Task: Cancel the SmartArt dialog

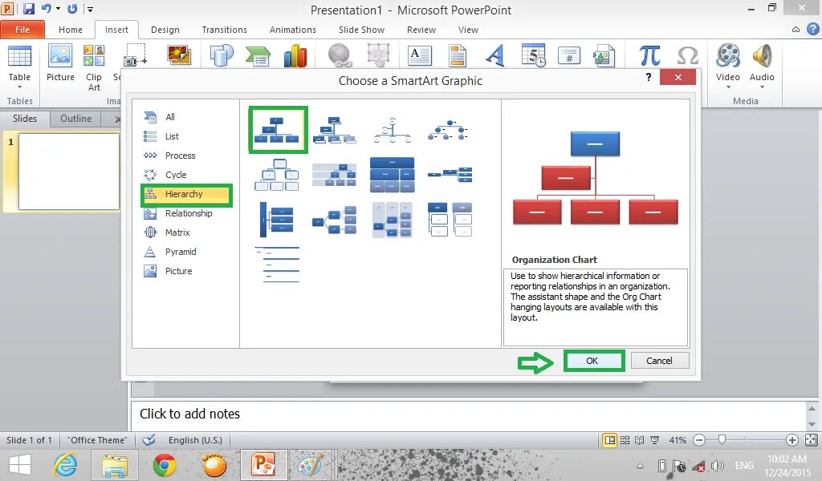Action: (x=660, y=361)
